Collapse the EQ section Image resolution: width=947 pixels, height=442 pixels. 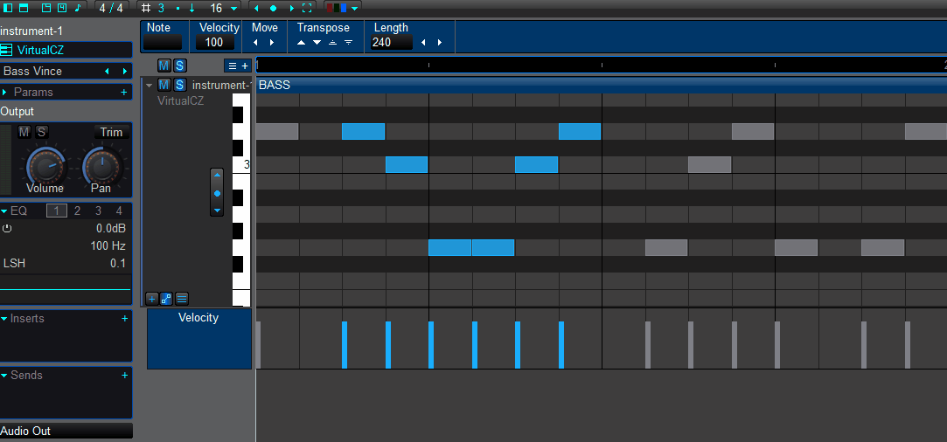point(4,211)
